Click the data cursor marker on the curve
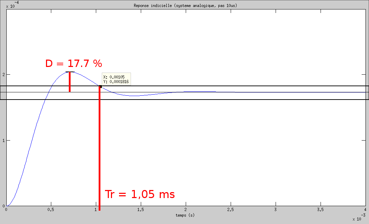 [100, 86]
